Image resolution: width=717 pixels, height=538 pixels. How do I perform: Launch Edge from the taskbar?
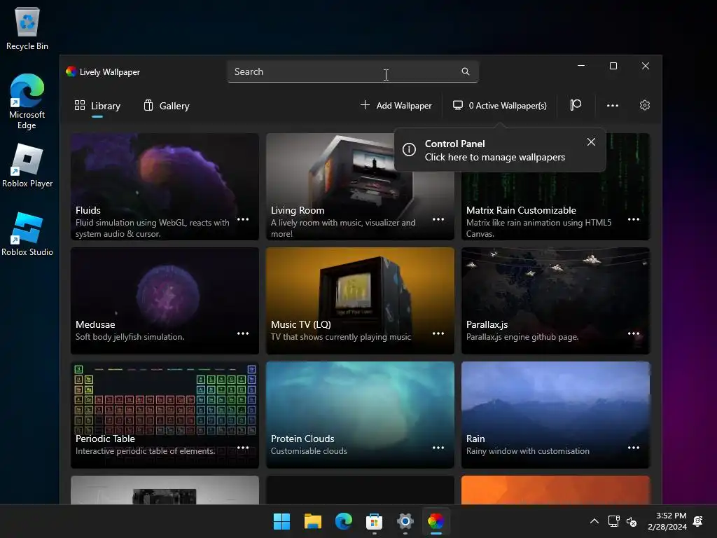coord(343,521)
